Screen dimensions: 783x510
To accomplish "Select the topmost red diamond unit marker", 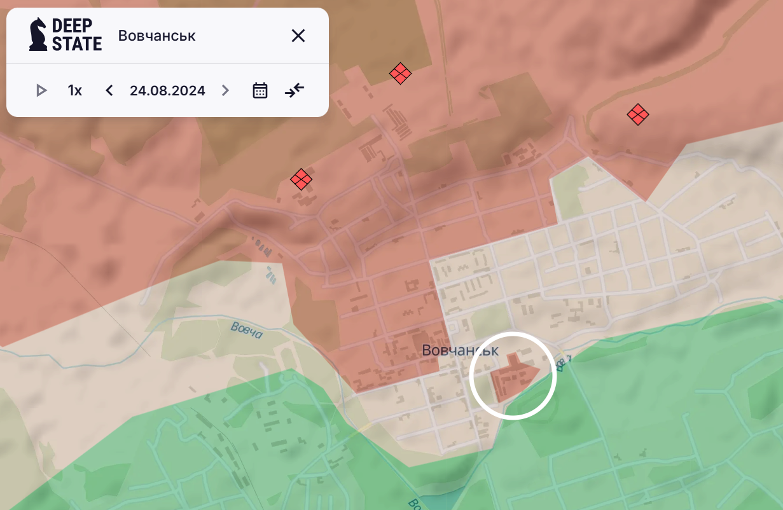I will pyautogui.click(x=400, y=74).
